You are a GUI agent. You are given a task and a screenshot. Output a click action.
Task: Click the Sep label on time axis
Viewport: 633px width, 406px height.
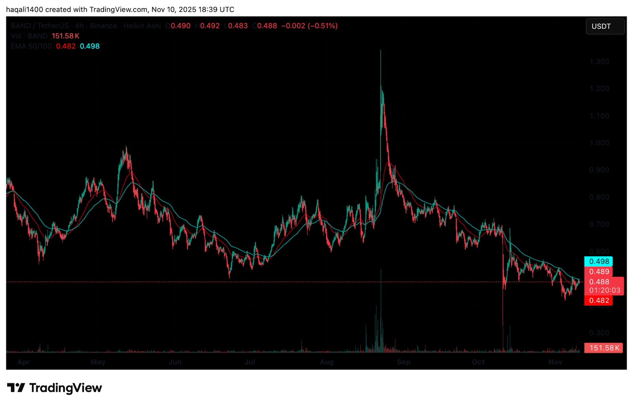(404, 362)
